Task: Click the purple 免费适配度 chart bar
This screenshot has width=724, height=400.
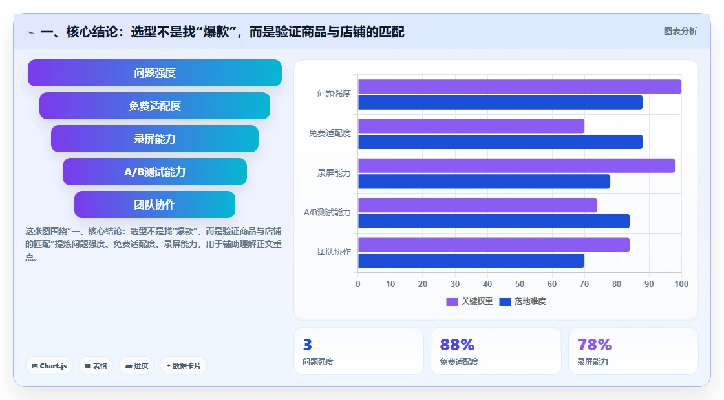Action: [471, 126]
